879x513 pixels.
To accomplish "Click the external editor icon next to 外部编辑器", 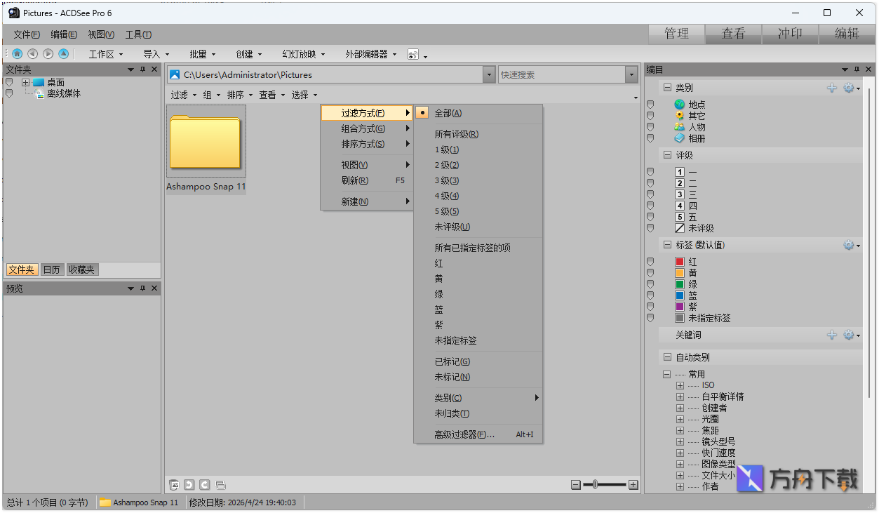I will (x=413, y=54).
